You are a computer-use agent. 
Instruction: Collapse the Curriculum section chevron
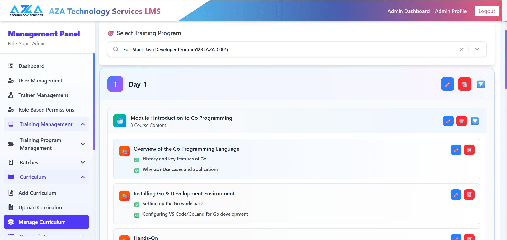(83, 177)
